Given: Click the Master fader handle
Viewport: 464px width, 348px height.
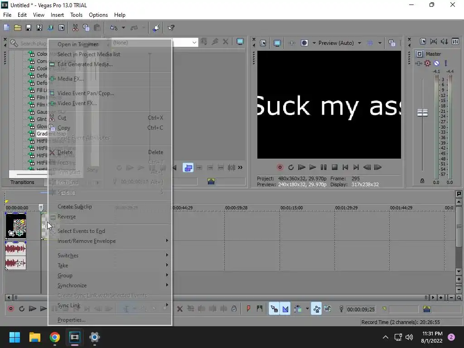Looking at the screenshot, I should click(422, 112).
